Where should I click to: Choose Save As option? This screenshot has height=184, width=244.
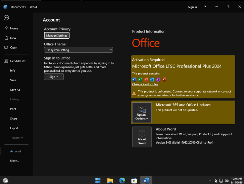click(15, 90)
